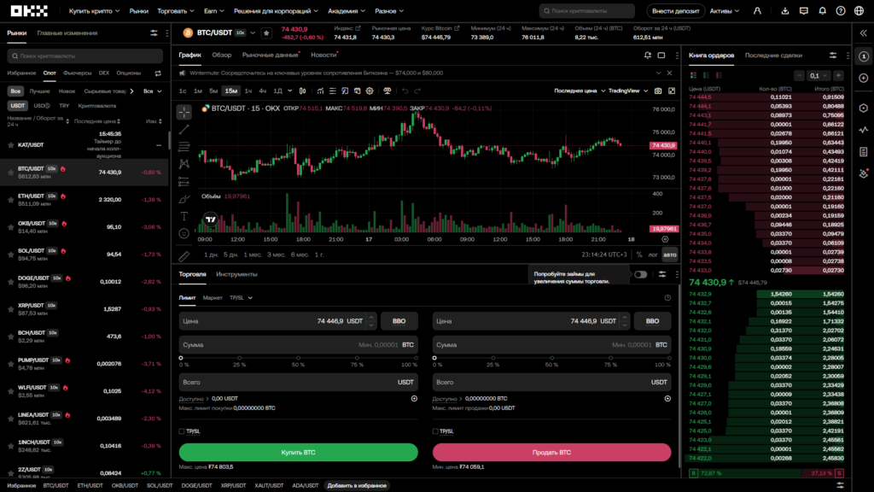Click BBO button beside buy price
874x492 pixels.
[399, 321]
